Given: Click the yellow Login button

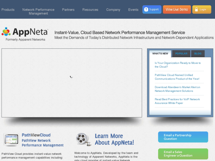Looking at the screenshot, I should [x=202, y=9].
